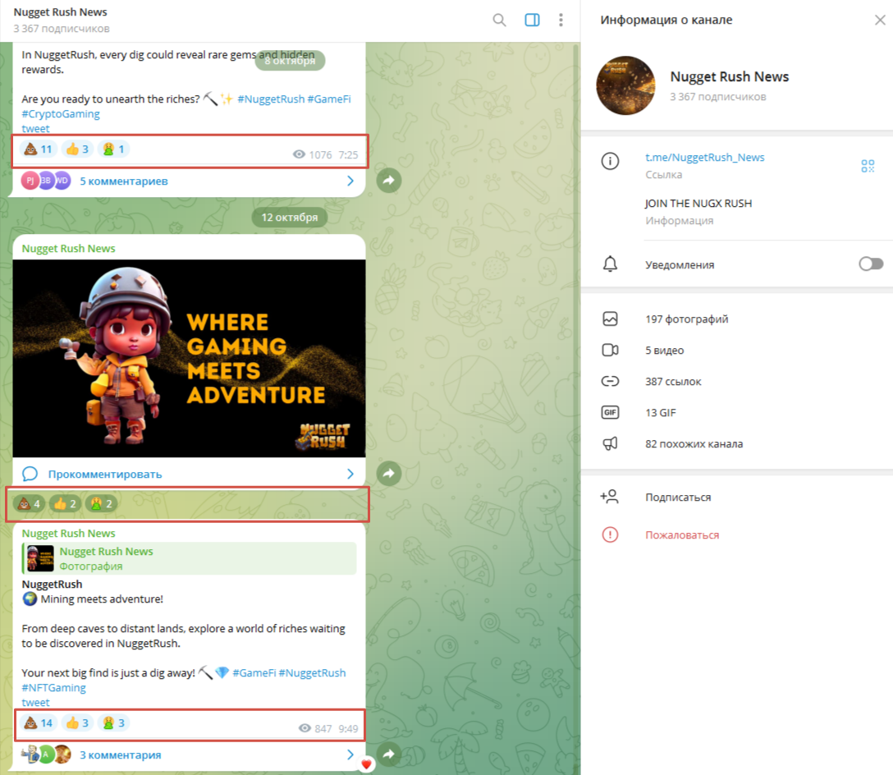Screen dimensions: 893x775
Task: Open the Where Gaming Meets Adventure image
Action: click(189, 359)
